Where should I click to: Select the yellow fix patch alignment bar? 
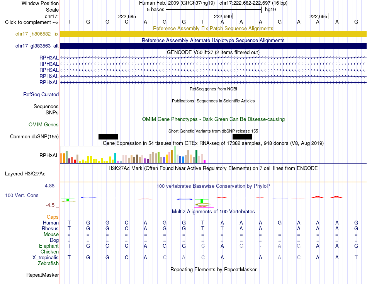pos(213,34)
